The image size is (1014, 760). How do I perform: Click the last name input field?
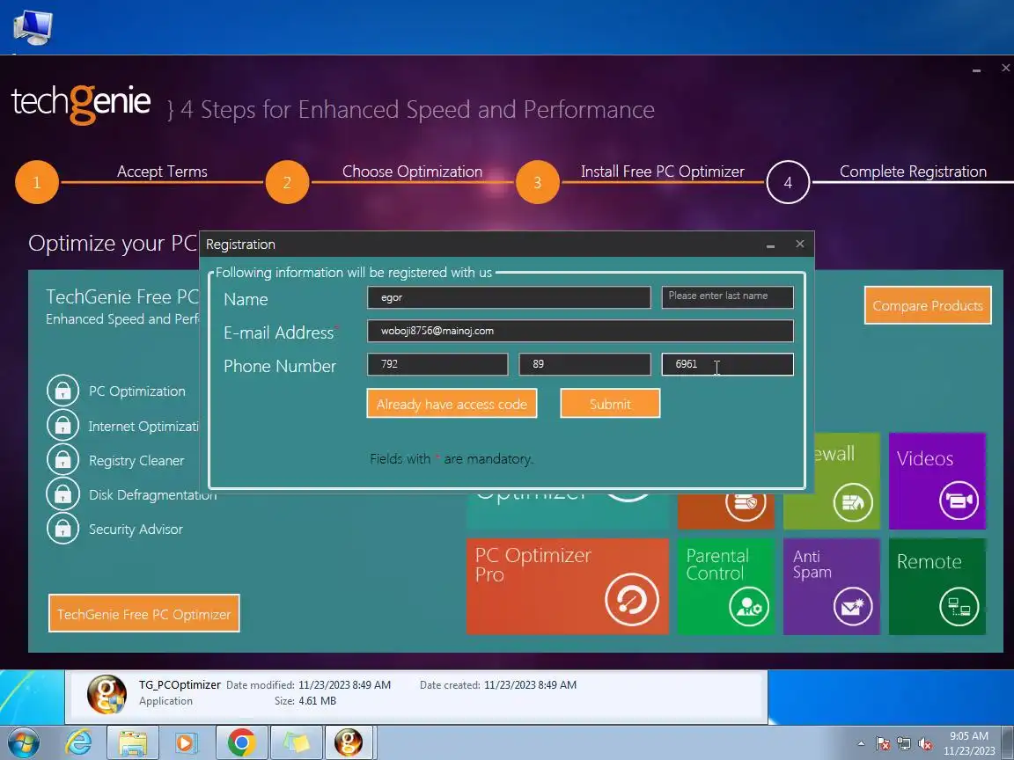pyautogui.click(x=728, y=297)
